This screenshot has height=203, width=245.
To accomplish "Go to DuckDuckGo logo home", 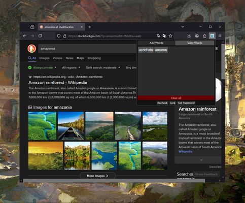I will click(x=32, y=49).
